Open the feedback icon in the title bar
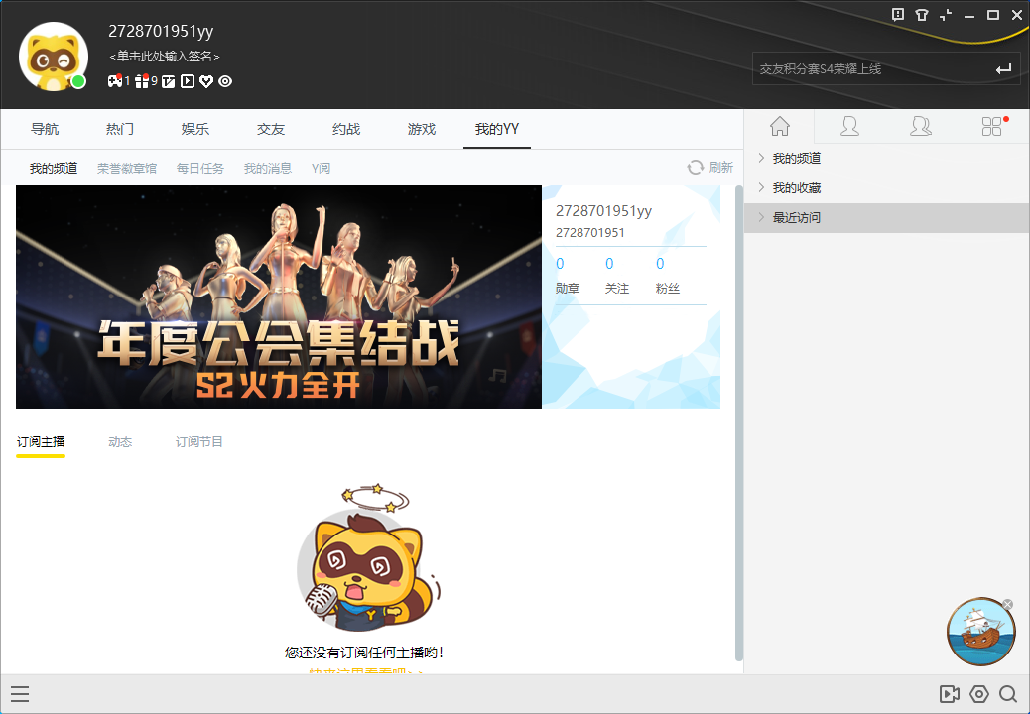Screen dimensions: 1030x714 899,15
